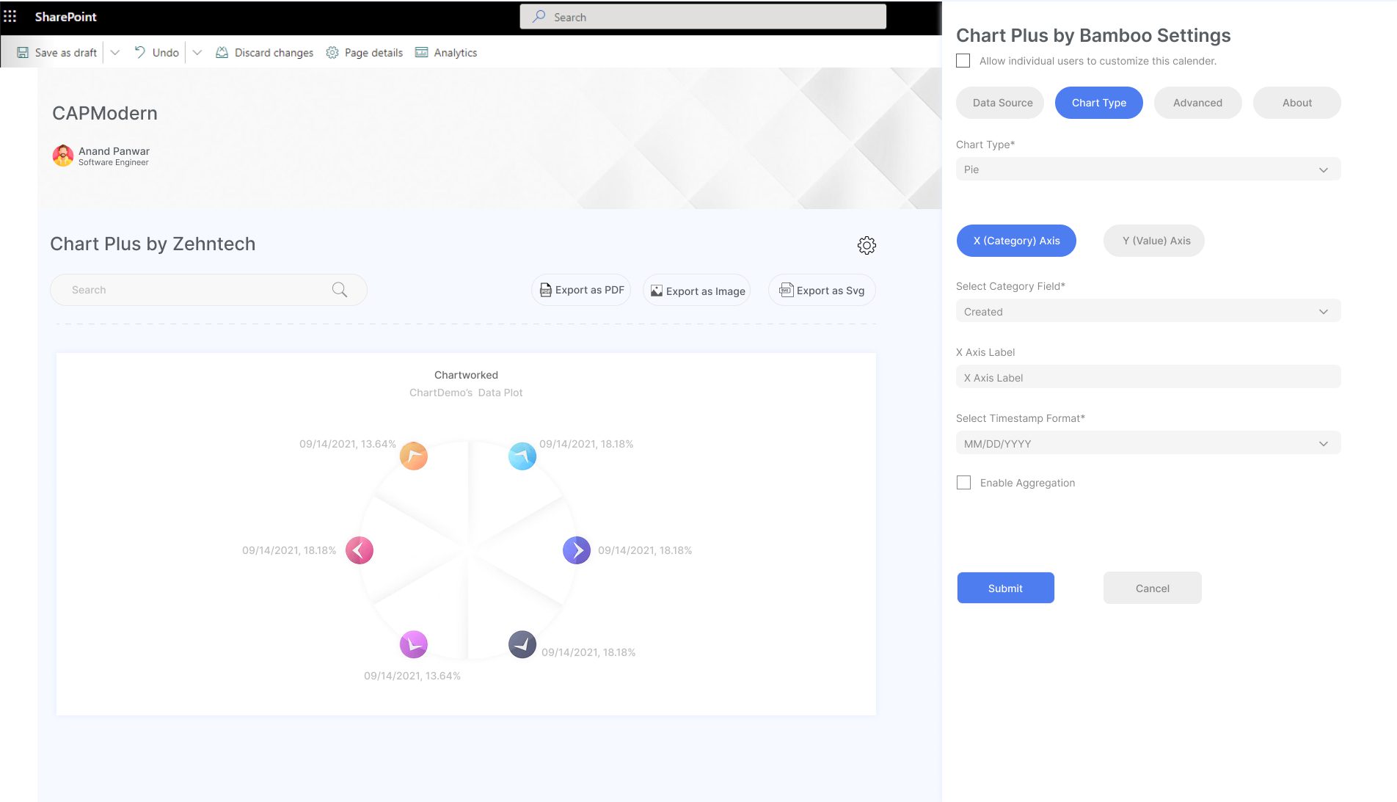Open the Timestamp Format dropdown
Viewport: 1397px width, 802px height.
pyautogui.click(x=1148, y=444)
